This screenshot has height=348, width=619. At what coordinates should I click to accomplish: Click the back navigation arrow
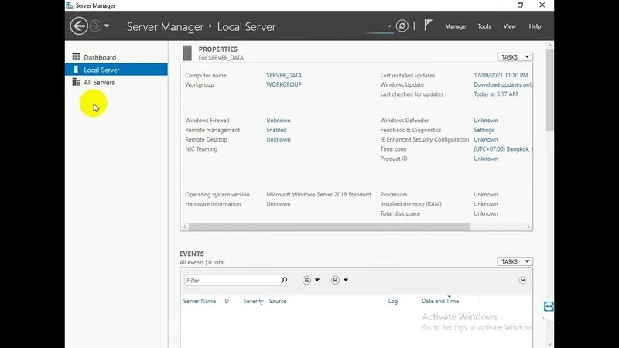pos(78,26)
